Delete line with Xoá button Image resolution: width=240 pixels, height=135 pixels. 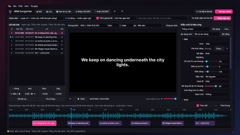point(30,88)
